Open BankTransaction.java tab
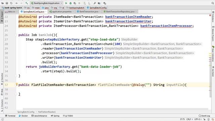This screenshot has height=121, width=215. (x=89, y=12)
